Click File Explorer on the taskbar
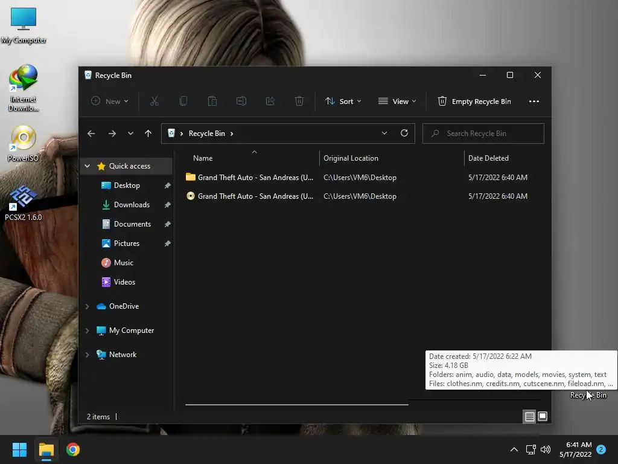 point(46,449)
